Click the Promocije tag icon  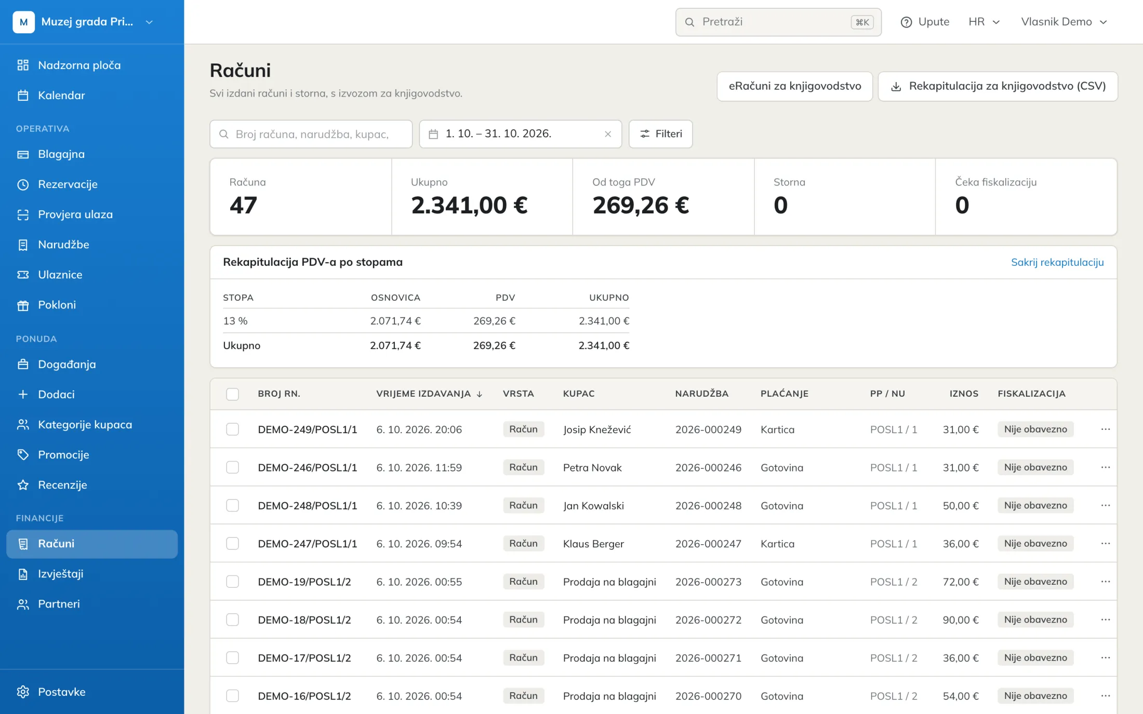(x=23, y=455)
